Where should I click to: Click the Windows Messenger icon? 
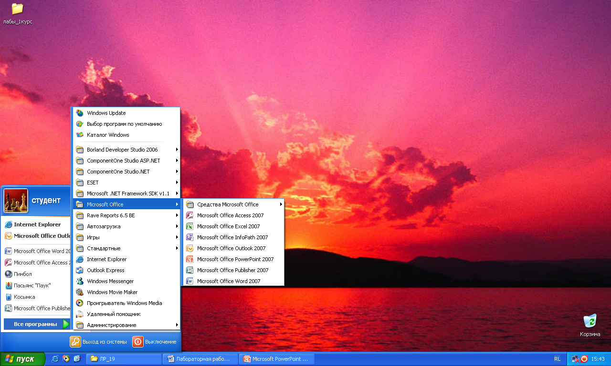point(80,281)
